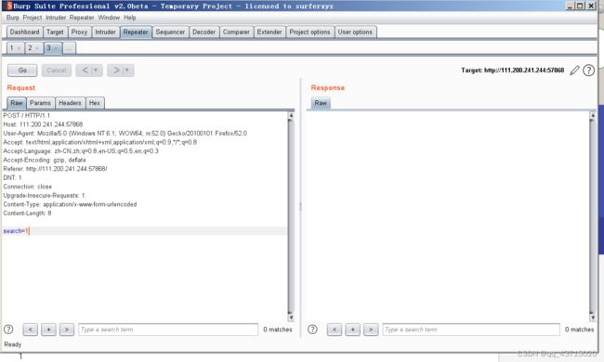
Task: Click the response pane vertical scrollbar
Action: coord(593,216)
